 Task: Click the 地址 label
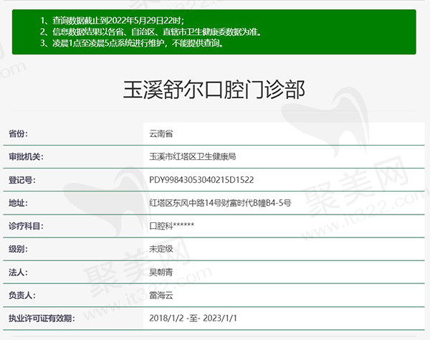[x=18, y=203]
